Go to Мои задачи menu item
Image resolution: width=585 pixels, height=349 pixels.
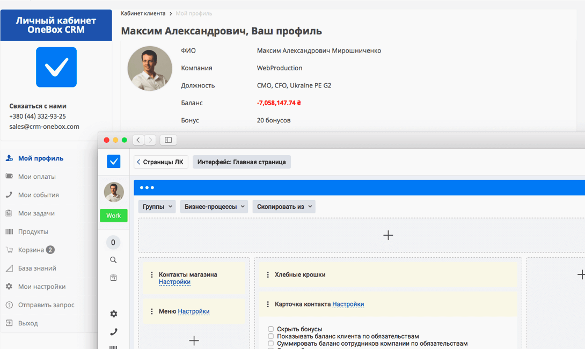coord(36,213)
